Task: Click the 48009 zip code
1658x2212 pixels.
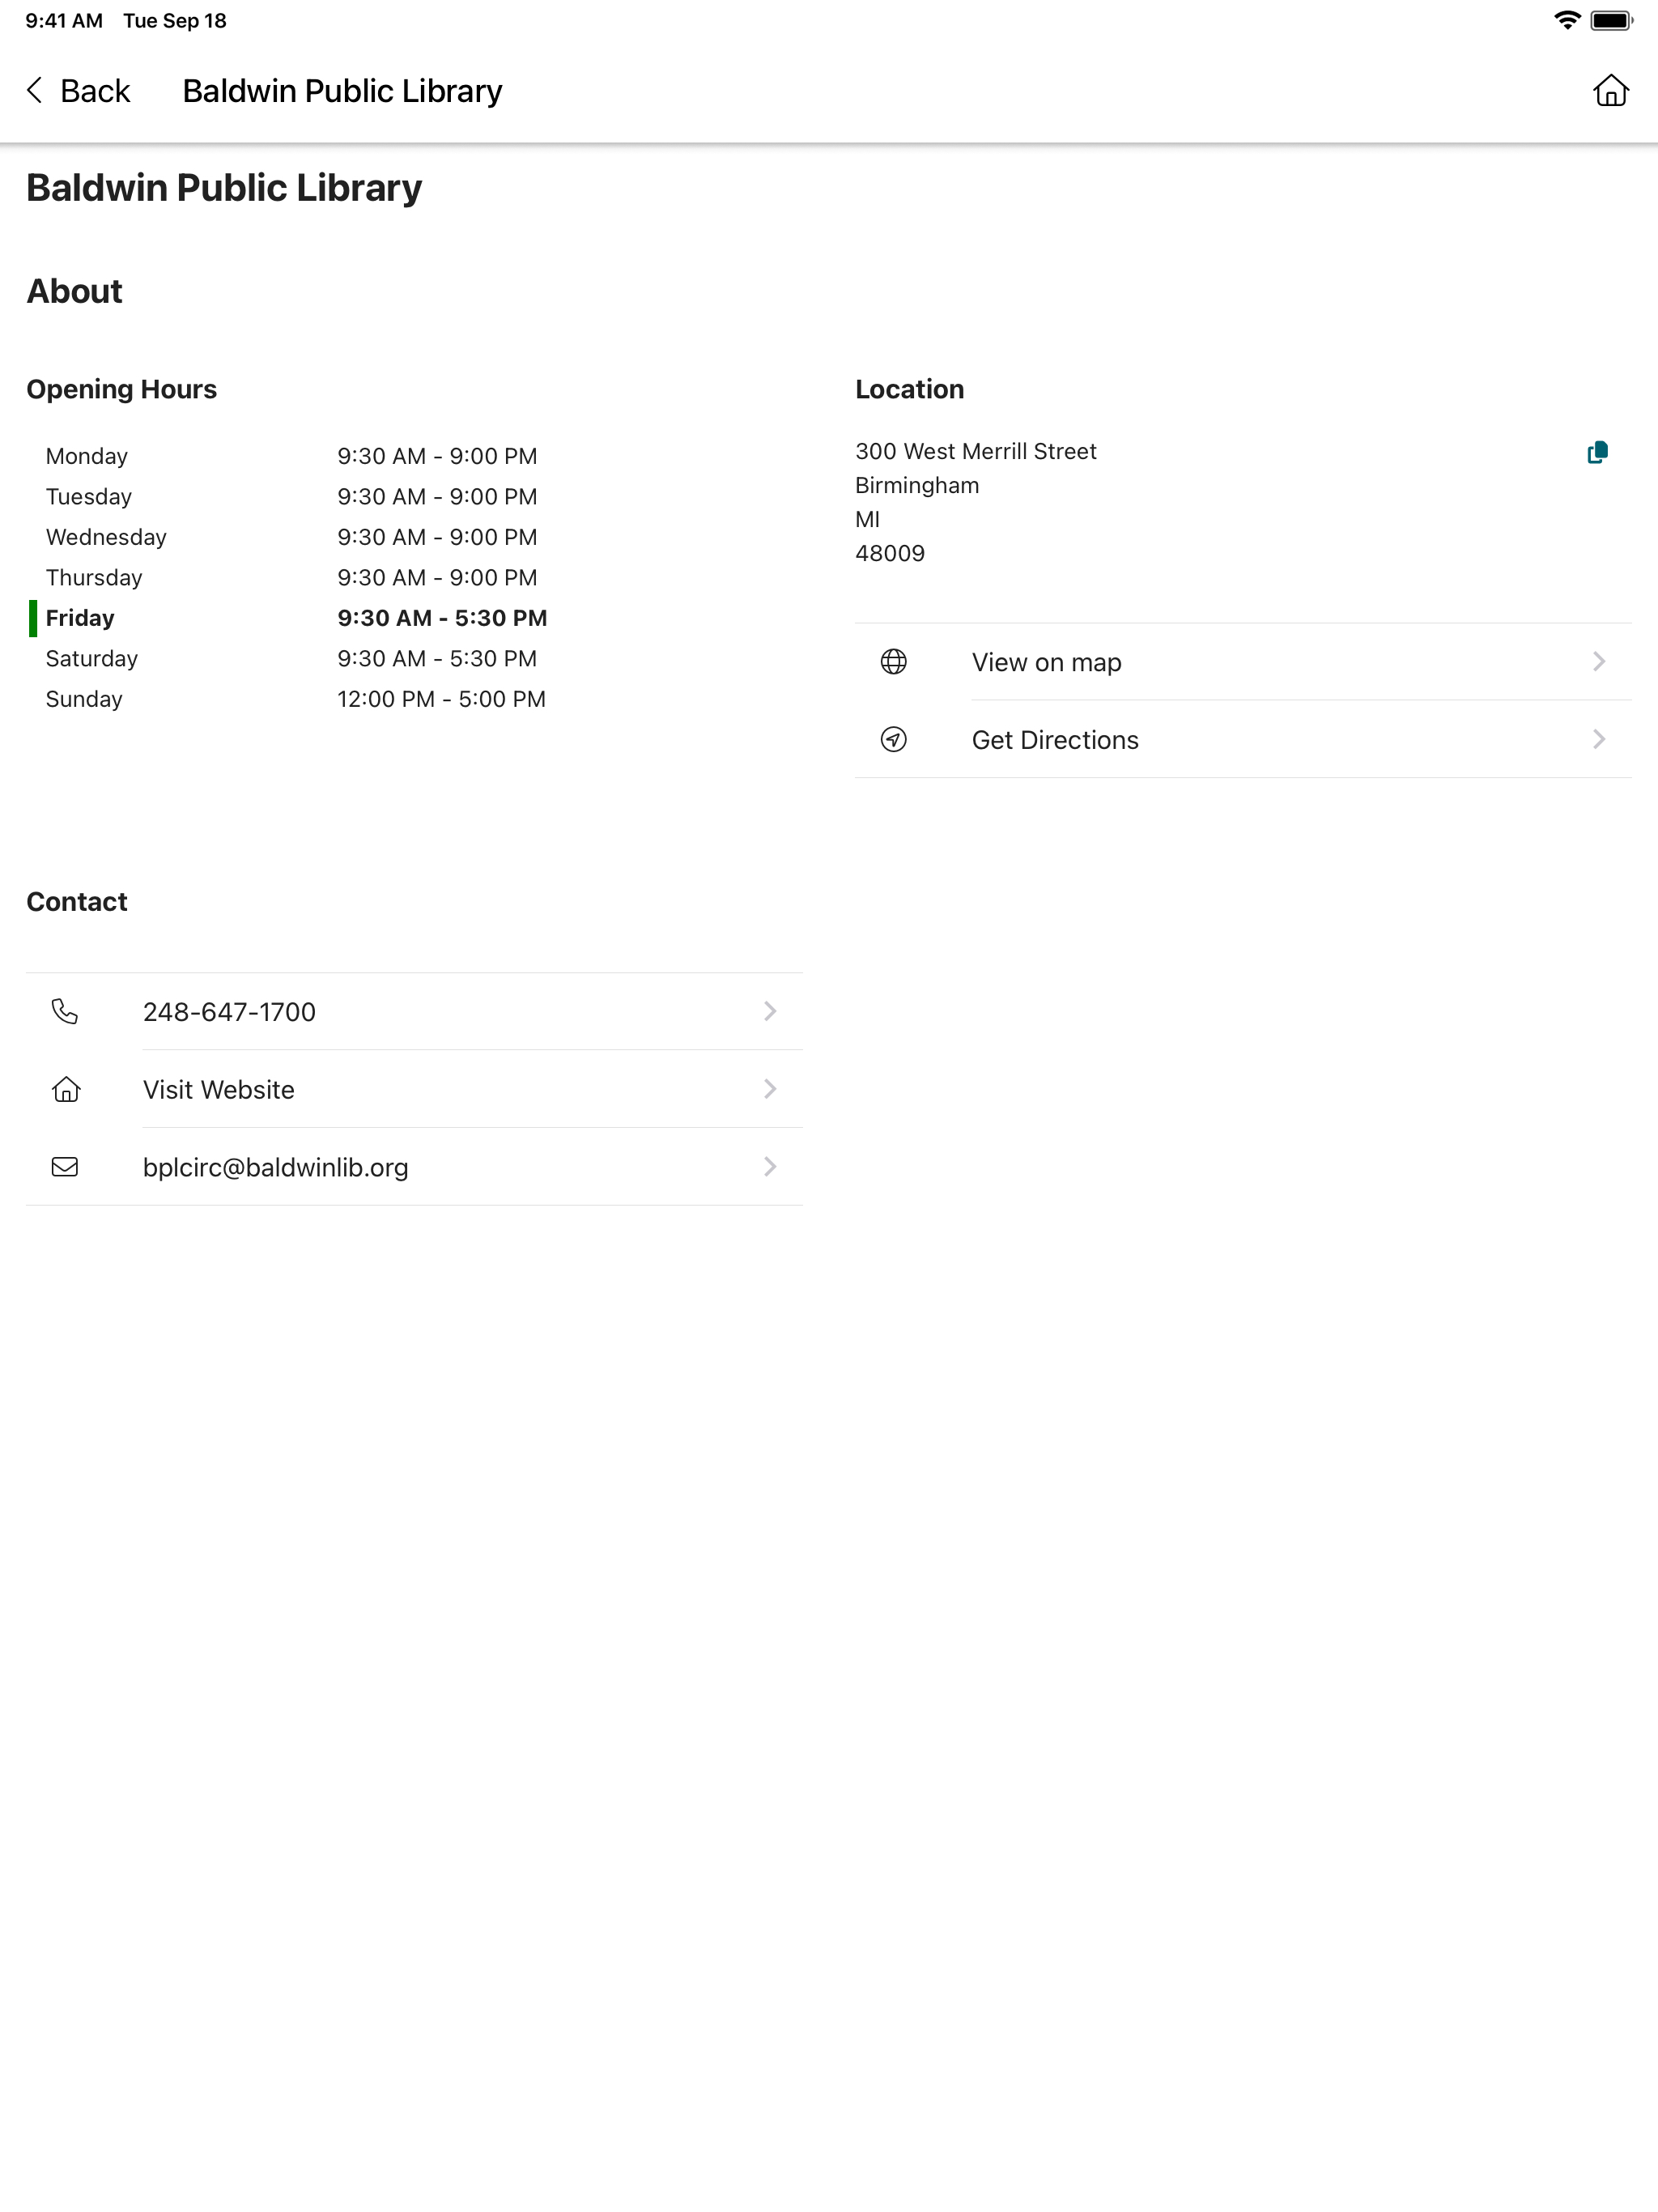Action: (890, 554)
